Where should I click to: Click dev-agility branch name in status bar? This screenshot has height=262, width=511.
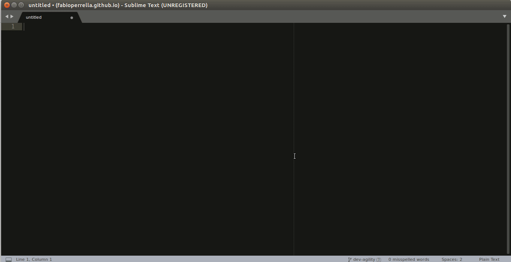point(364,259)
